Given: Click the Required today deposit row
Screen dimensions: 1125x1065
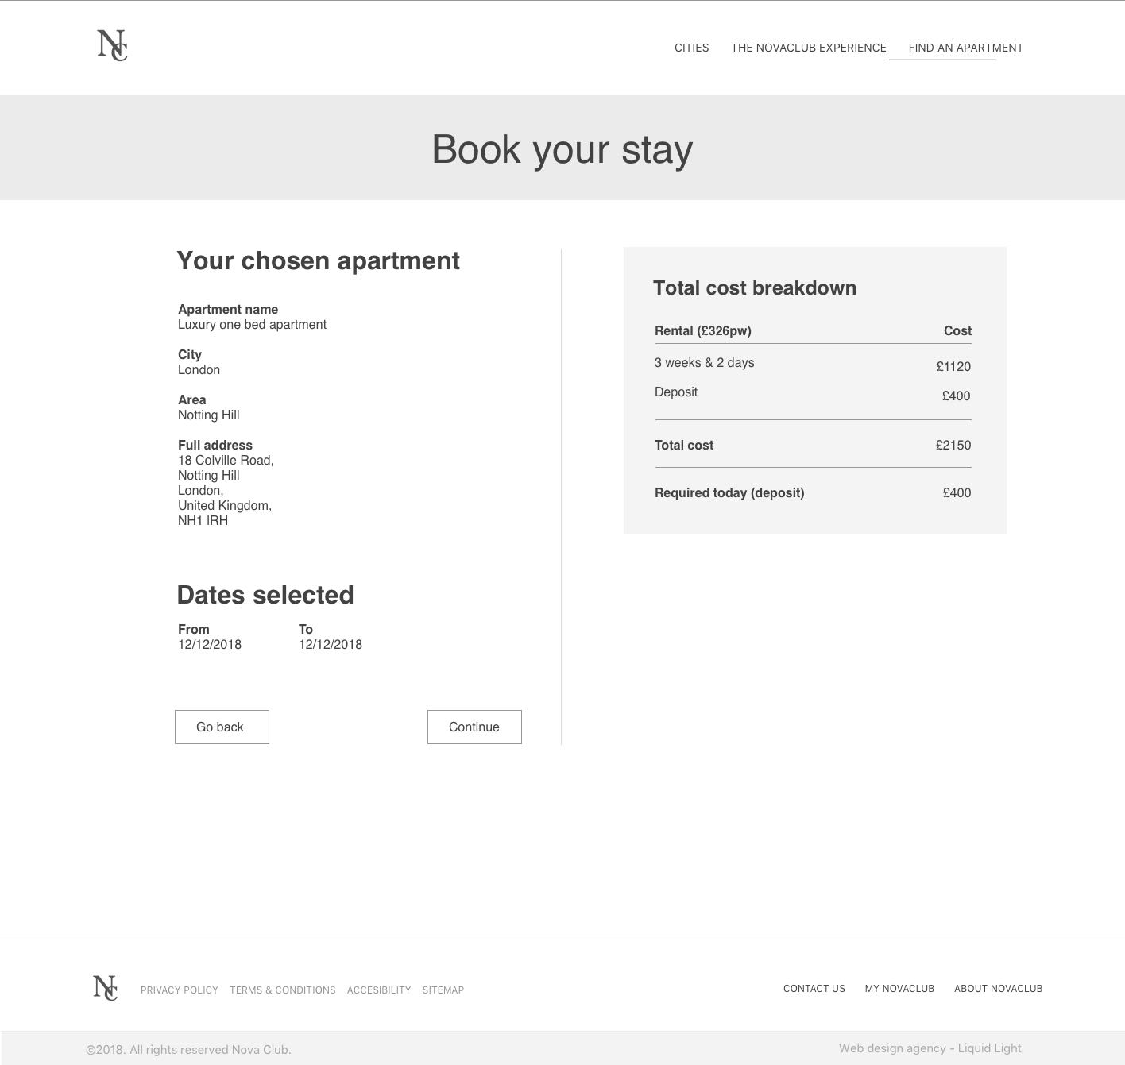Looking at the screenshot, I should pos(812,493).
